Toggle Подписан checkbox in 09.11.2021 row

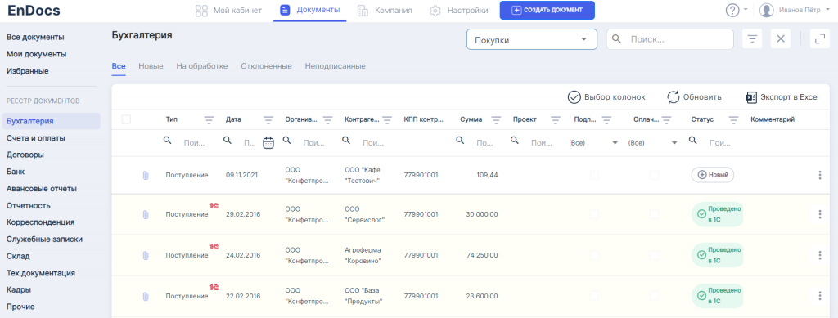594,175
